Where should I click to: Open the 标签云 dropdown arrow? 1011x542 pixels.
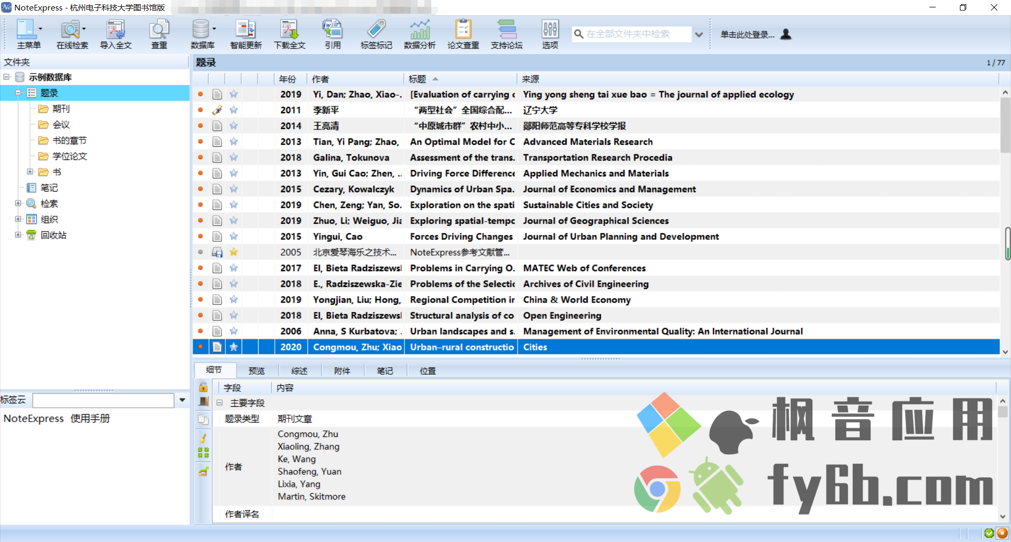(x=182, y=400)
